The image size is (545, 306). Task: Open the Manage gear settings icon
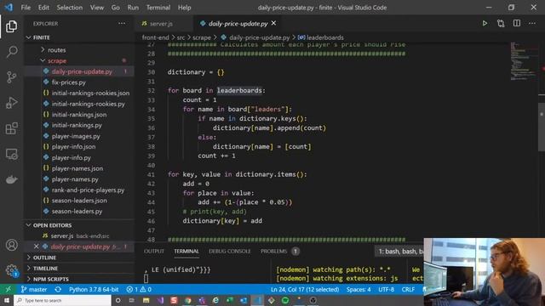coord(11,270)
